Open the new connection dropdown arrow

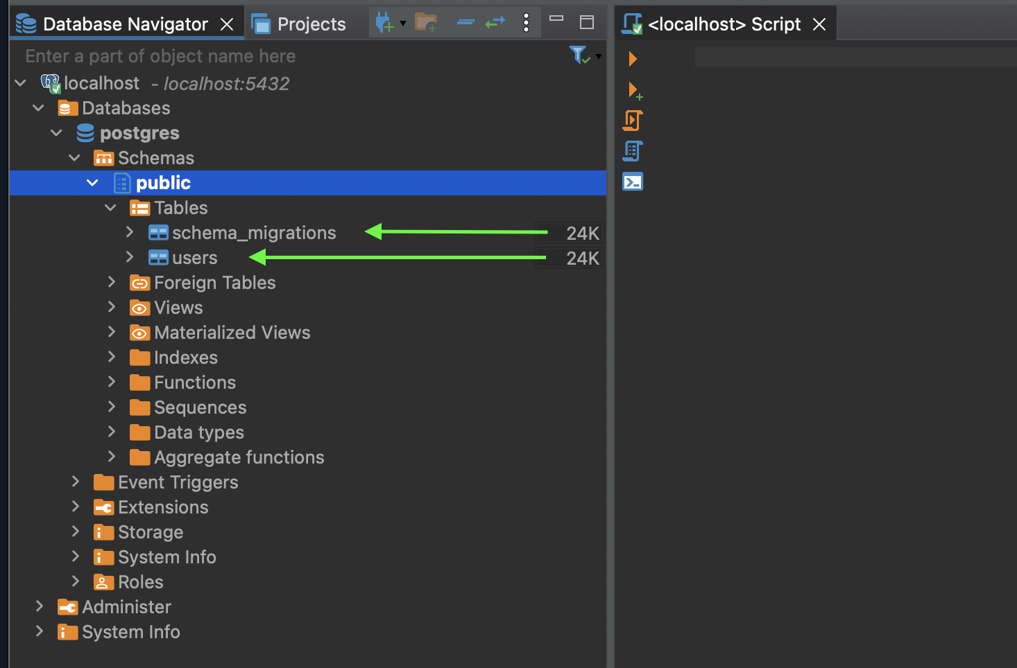[x=403, y=23]
